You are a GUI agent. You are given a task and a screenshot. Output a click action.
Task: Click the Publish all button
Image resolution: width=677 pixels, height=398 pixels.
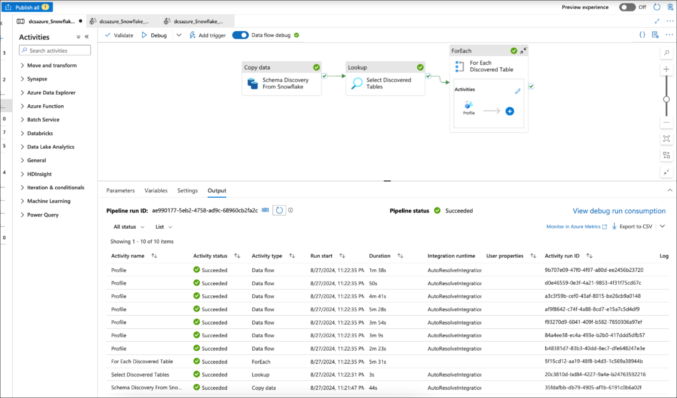pos(27,7)
